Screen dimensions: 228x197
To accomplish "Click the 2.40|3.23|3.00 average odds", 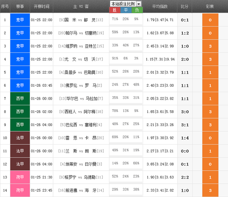I will (x=160, y=85).
